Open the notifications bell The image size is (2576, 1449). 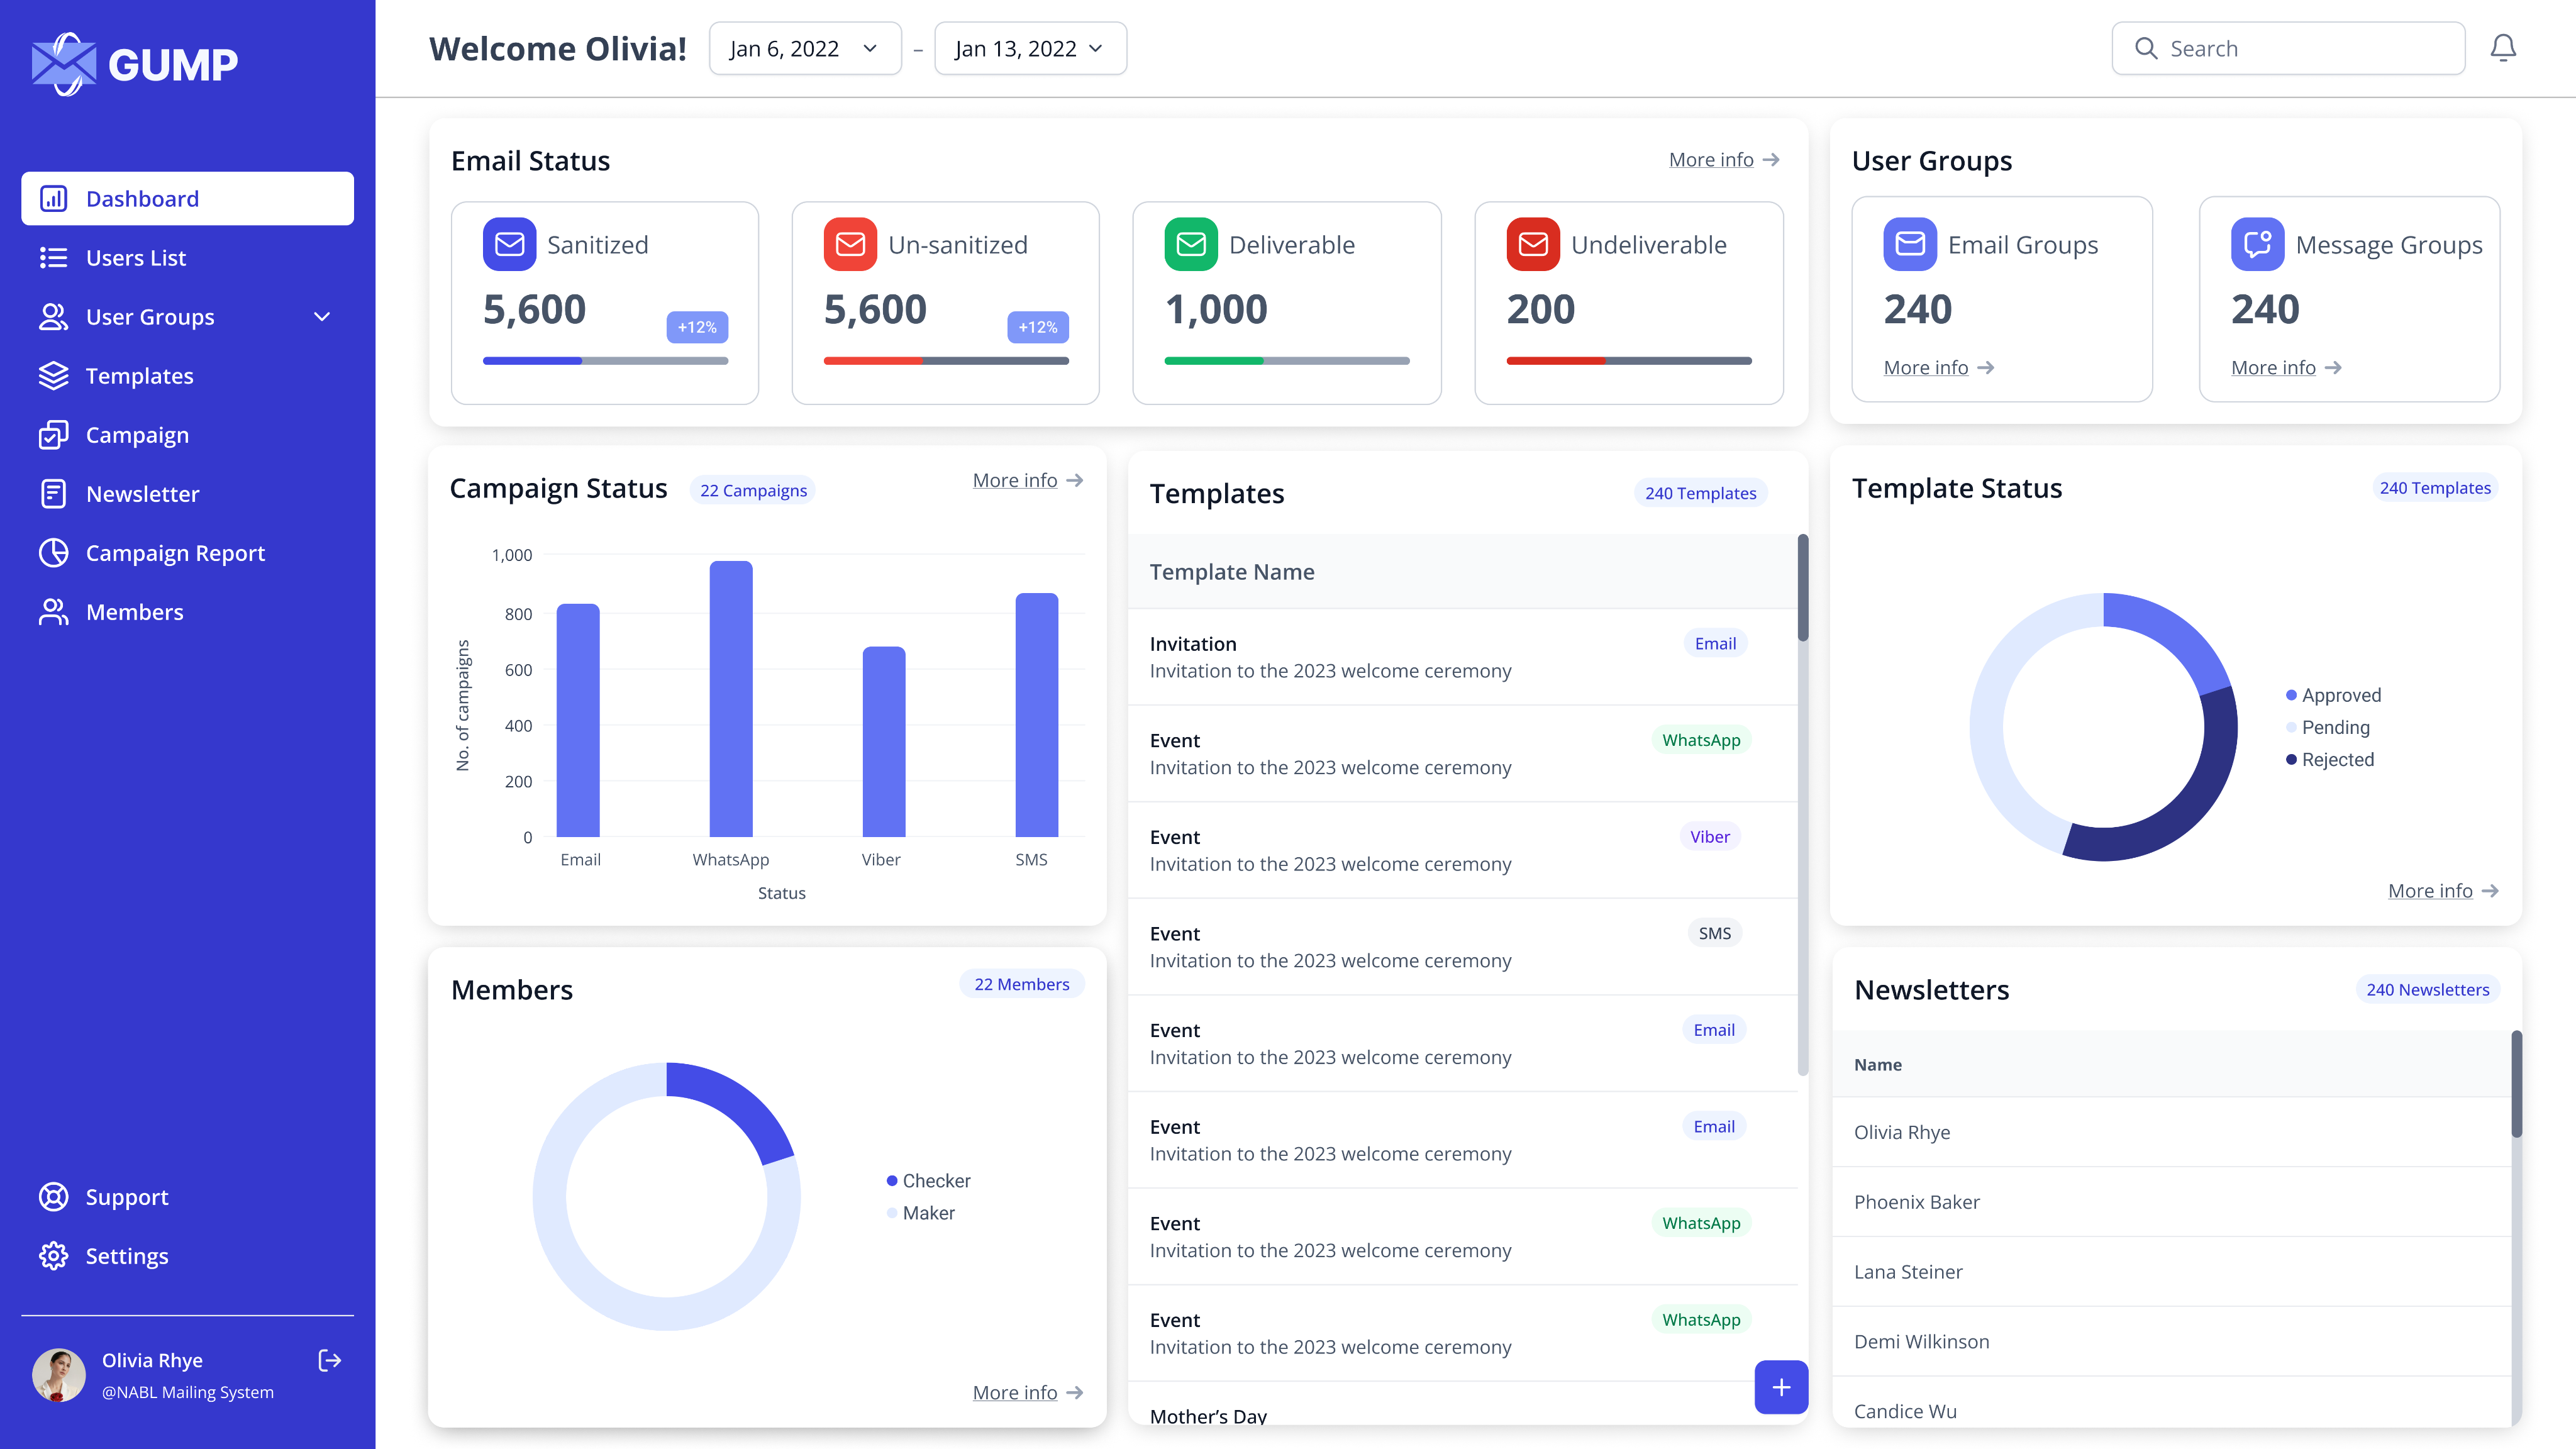(2503, 48)
